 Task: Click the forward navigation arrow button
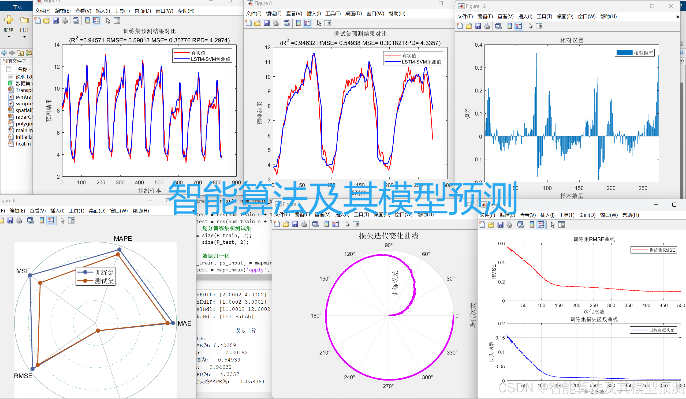pyautogui.click(x=12, y=53)
